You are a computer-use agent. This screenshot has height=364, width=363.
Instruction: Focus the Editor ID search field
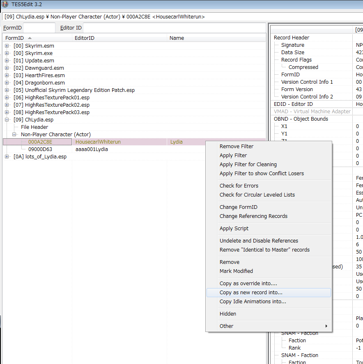point(175,28)
